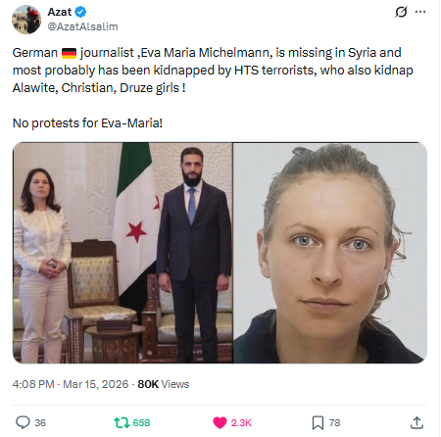
Task: Click the 36 replies count
Action: 40,422
